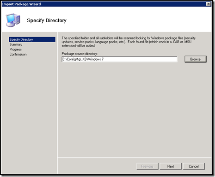The width and height of the screenshot is (215, 177).
Task: Click the computer wizard icon in header
Action: coord(13,20)
